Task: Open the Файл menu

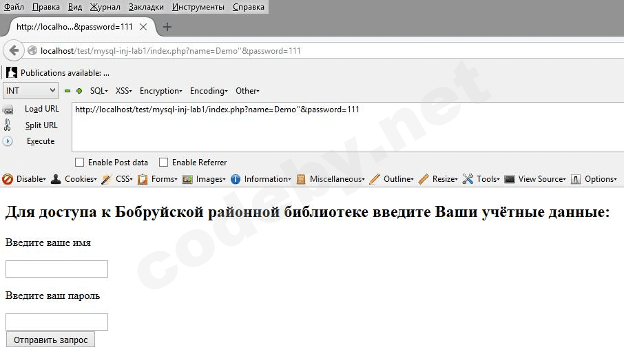Action: coord(14,7)
